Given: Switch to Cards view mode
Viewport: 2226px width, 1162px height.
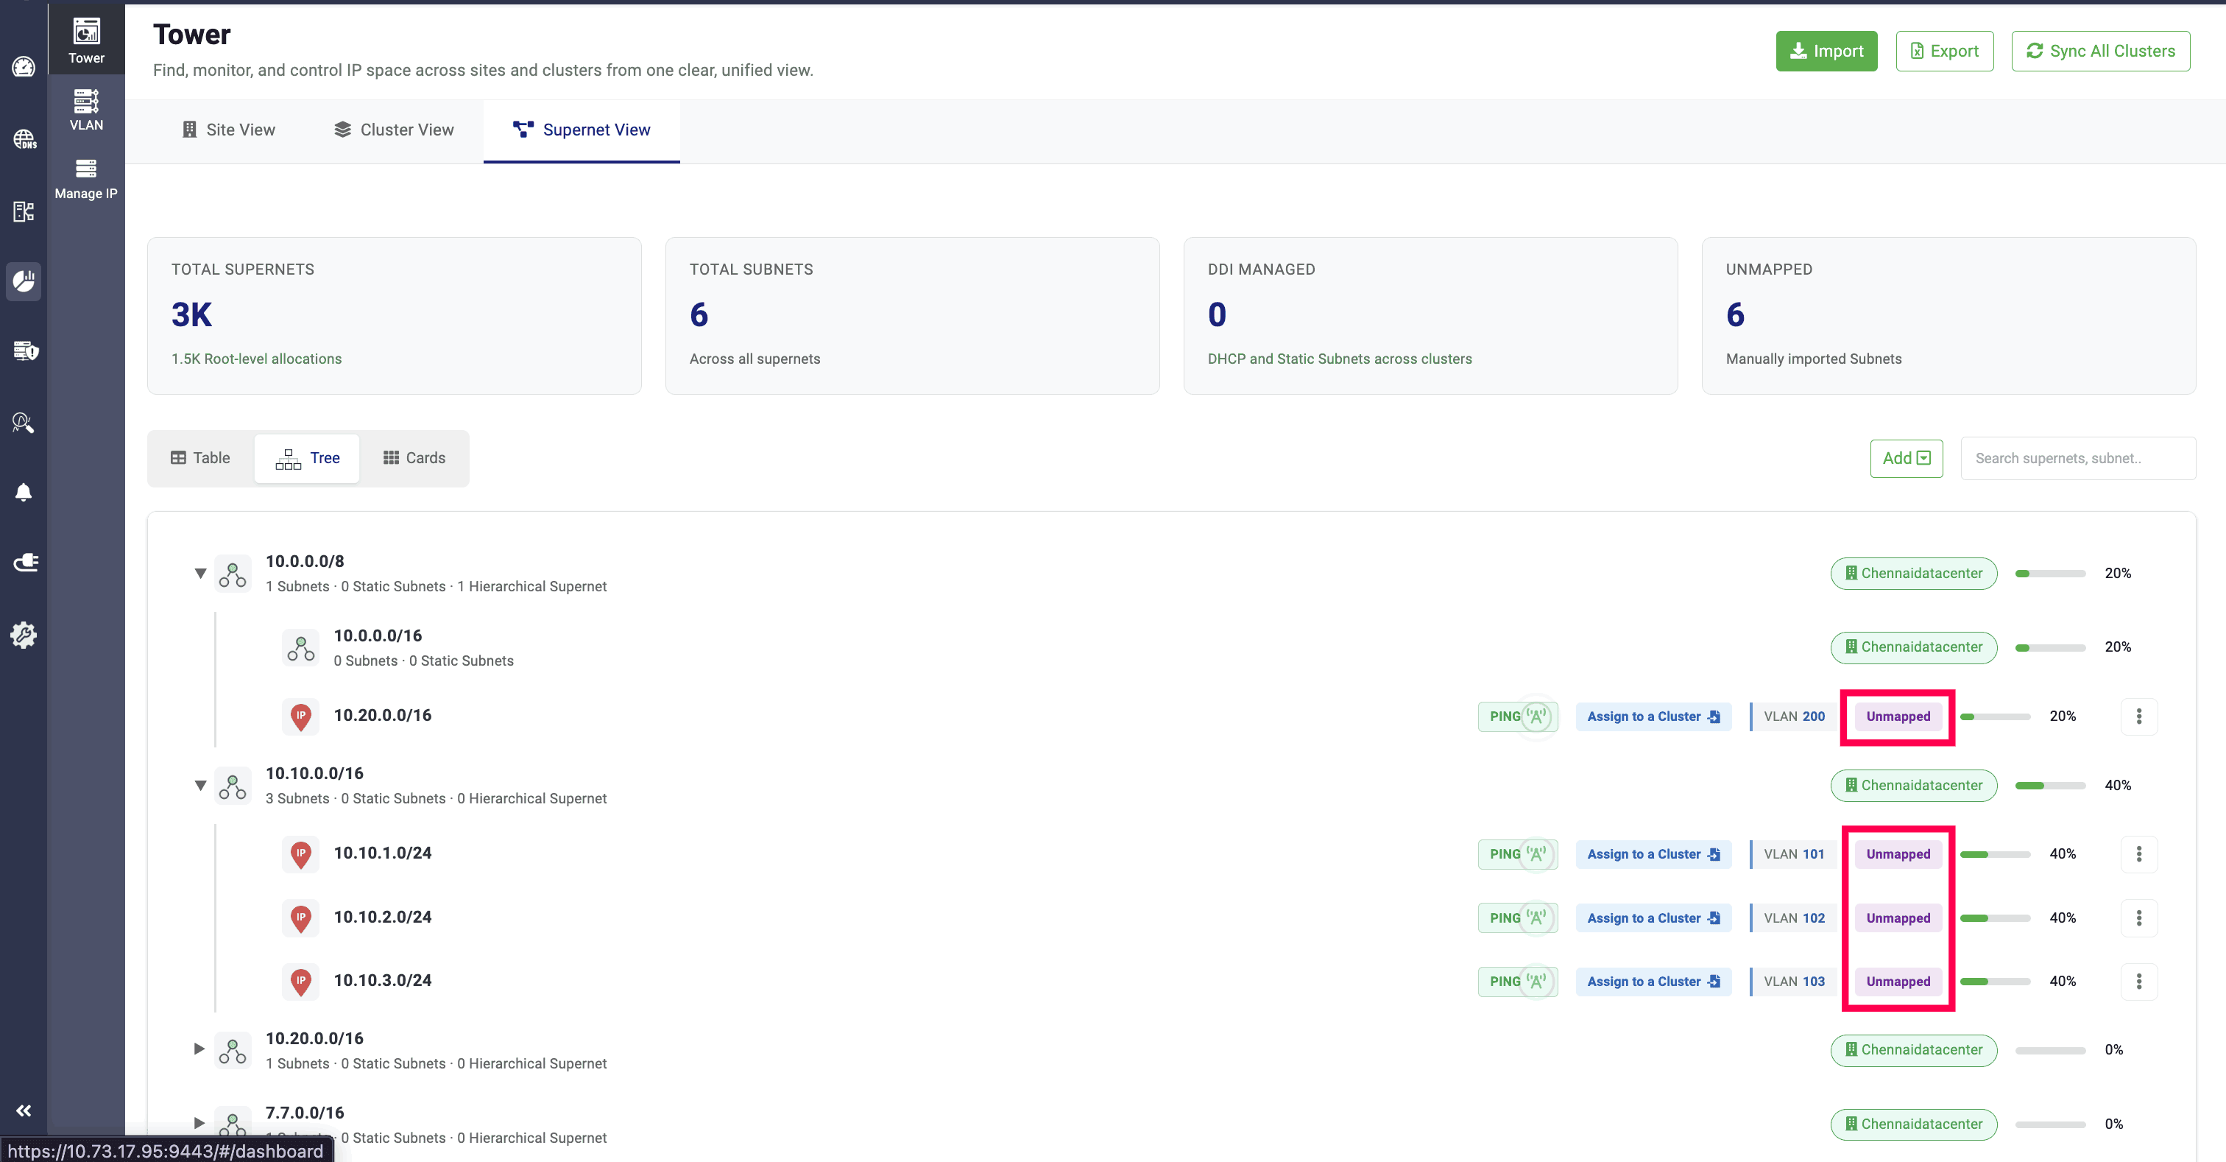Looking at the screenshot, I should tap(414, 457).
